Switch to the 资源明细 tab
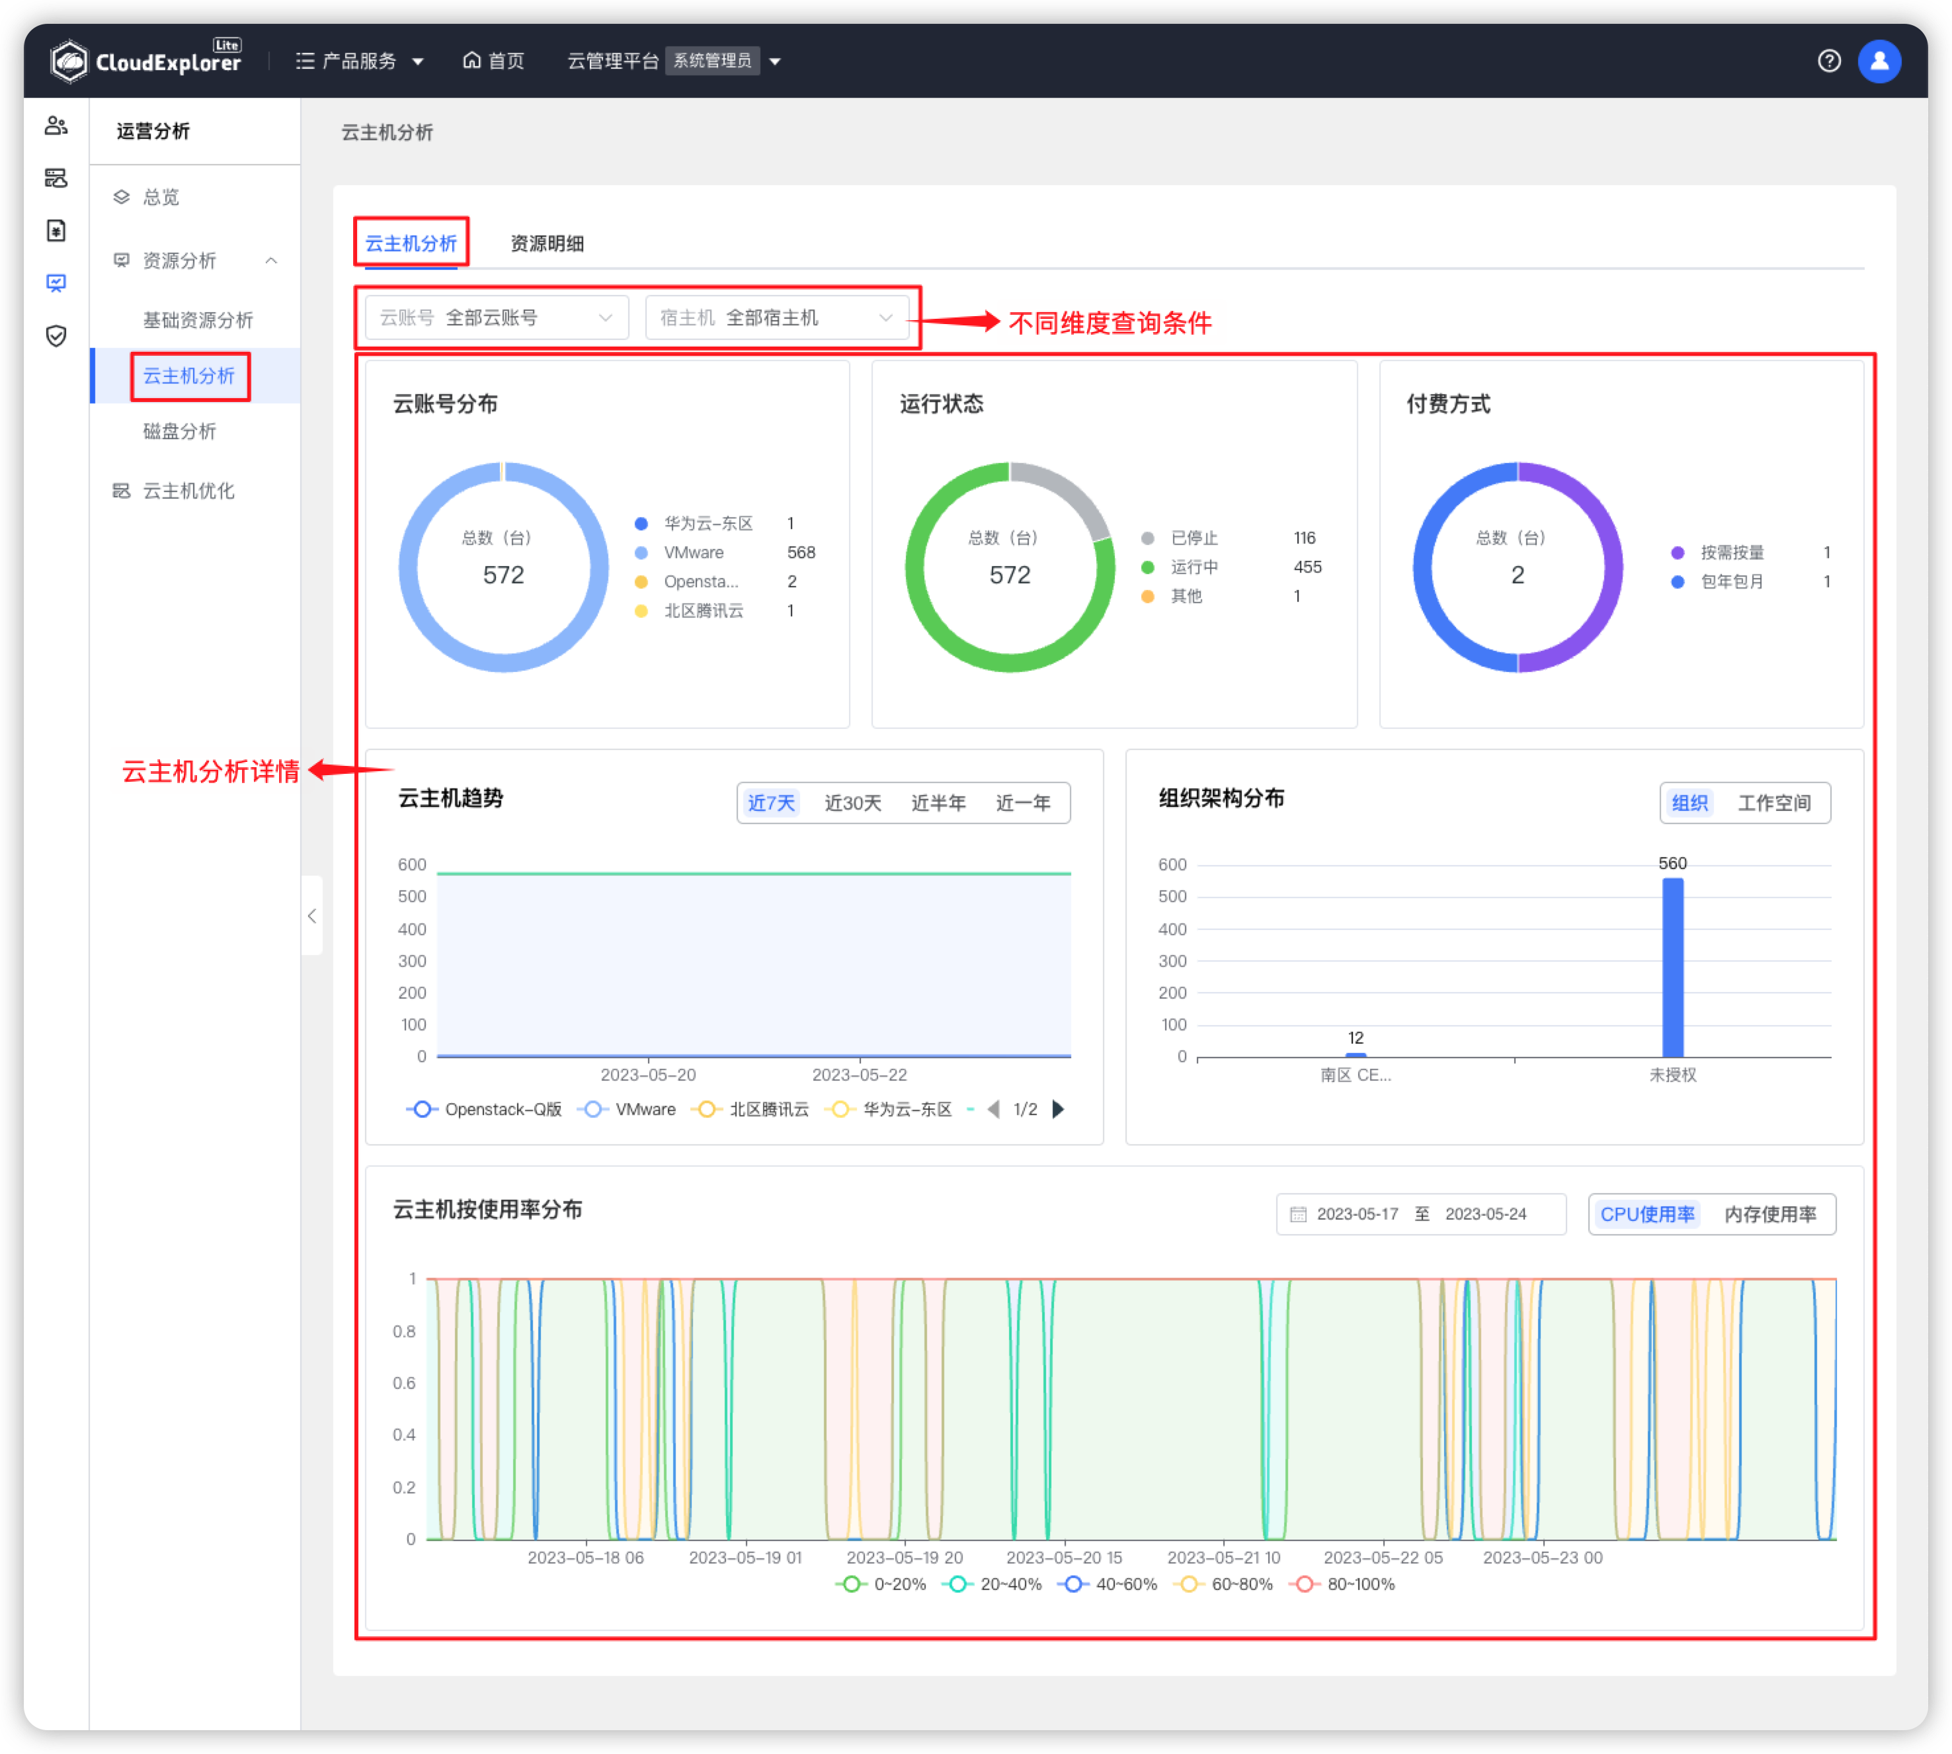 pos(546,243)
